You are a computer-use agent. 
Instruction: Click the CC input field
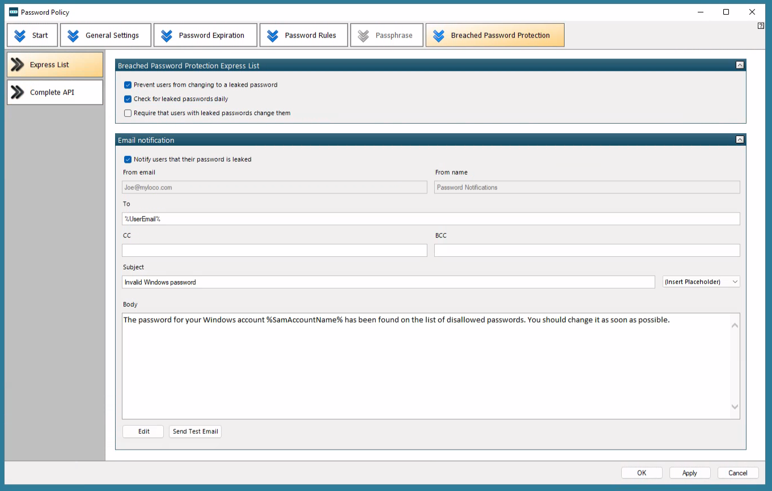coord(274,251)
